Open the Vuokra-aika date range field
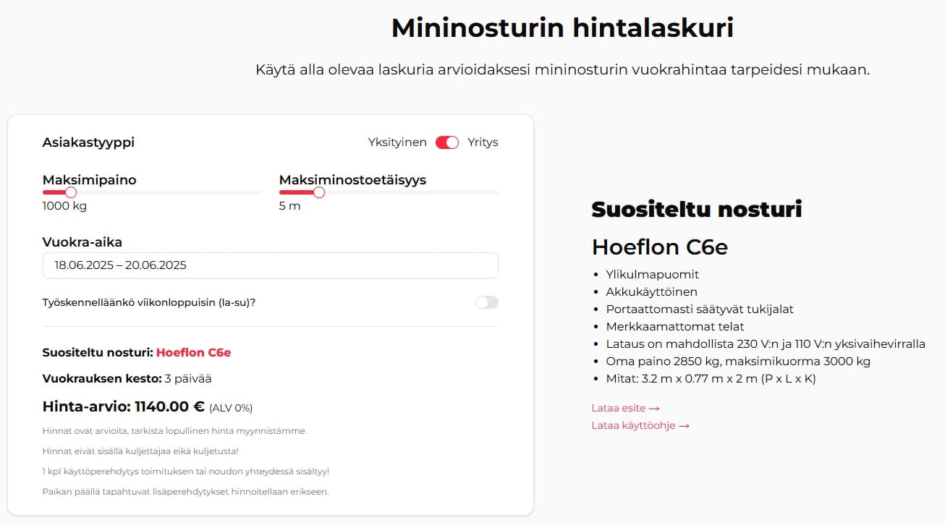 pos(271,265)
